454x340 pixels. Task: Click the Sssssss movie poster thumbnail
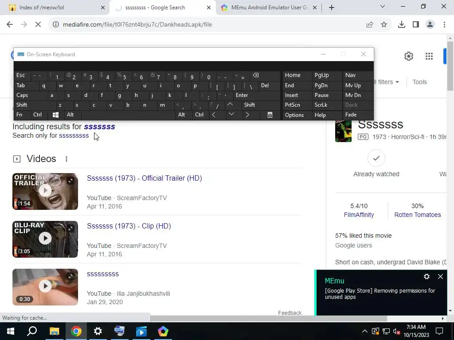[x=344, y=131]
